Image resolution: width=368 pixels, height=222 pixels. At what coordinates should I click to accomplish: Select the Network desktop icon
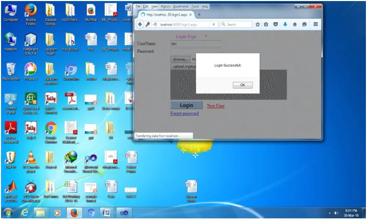click(x=11, y=42)
